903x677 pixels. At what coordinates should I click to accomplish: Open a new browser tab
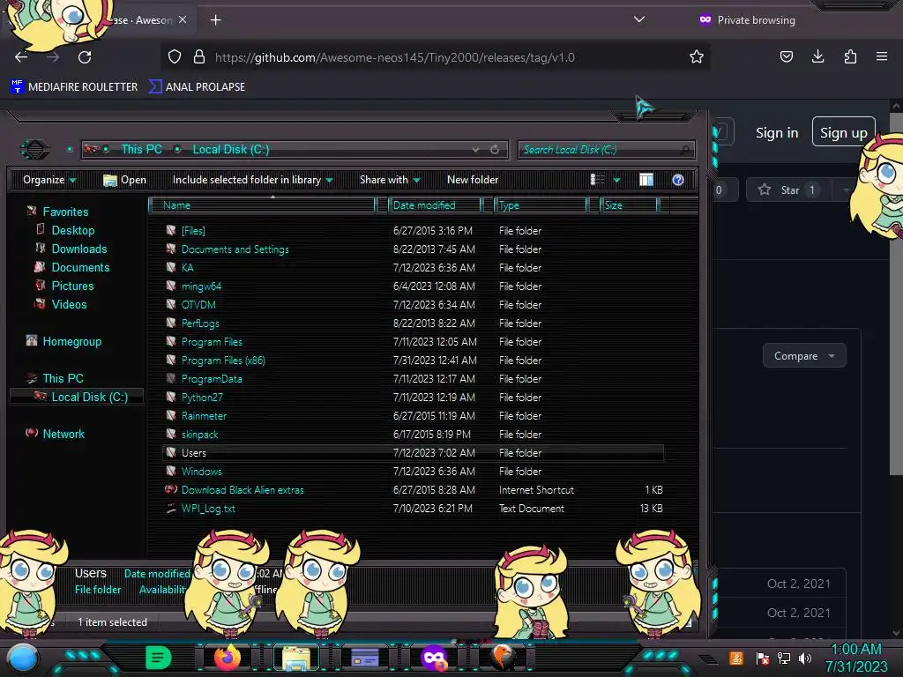click(215, 20)
